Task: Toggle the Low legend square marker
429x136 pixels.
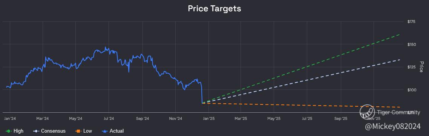Action: 78,131
